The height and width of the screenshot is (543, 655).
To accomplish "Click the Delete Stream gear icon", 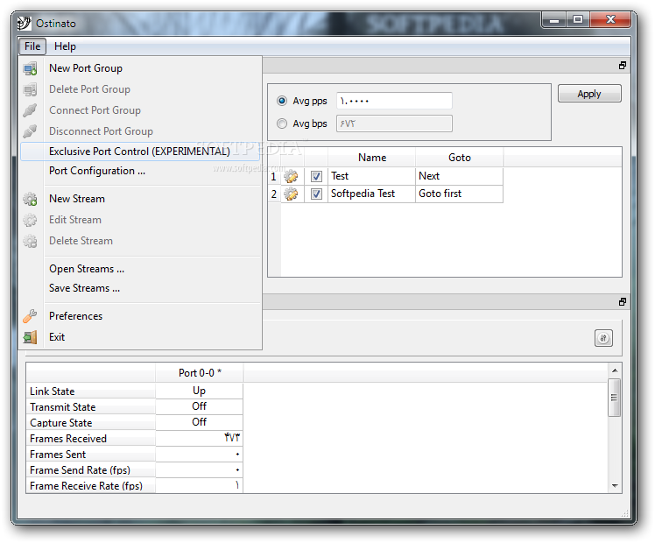I will [30, 241].
